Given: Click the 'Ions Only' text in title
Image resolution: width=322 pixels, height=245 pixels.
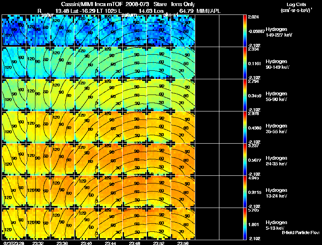Looking at the screenshot, I should click(x=183, y=4).
